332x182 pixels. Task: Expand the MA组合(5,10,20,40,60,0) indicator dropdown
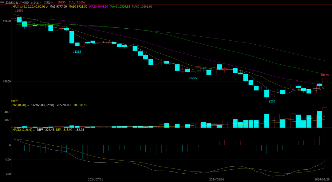tap(47, 6)
